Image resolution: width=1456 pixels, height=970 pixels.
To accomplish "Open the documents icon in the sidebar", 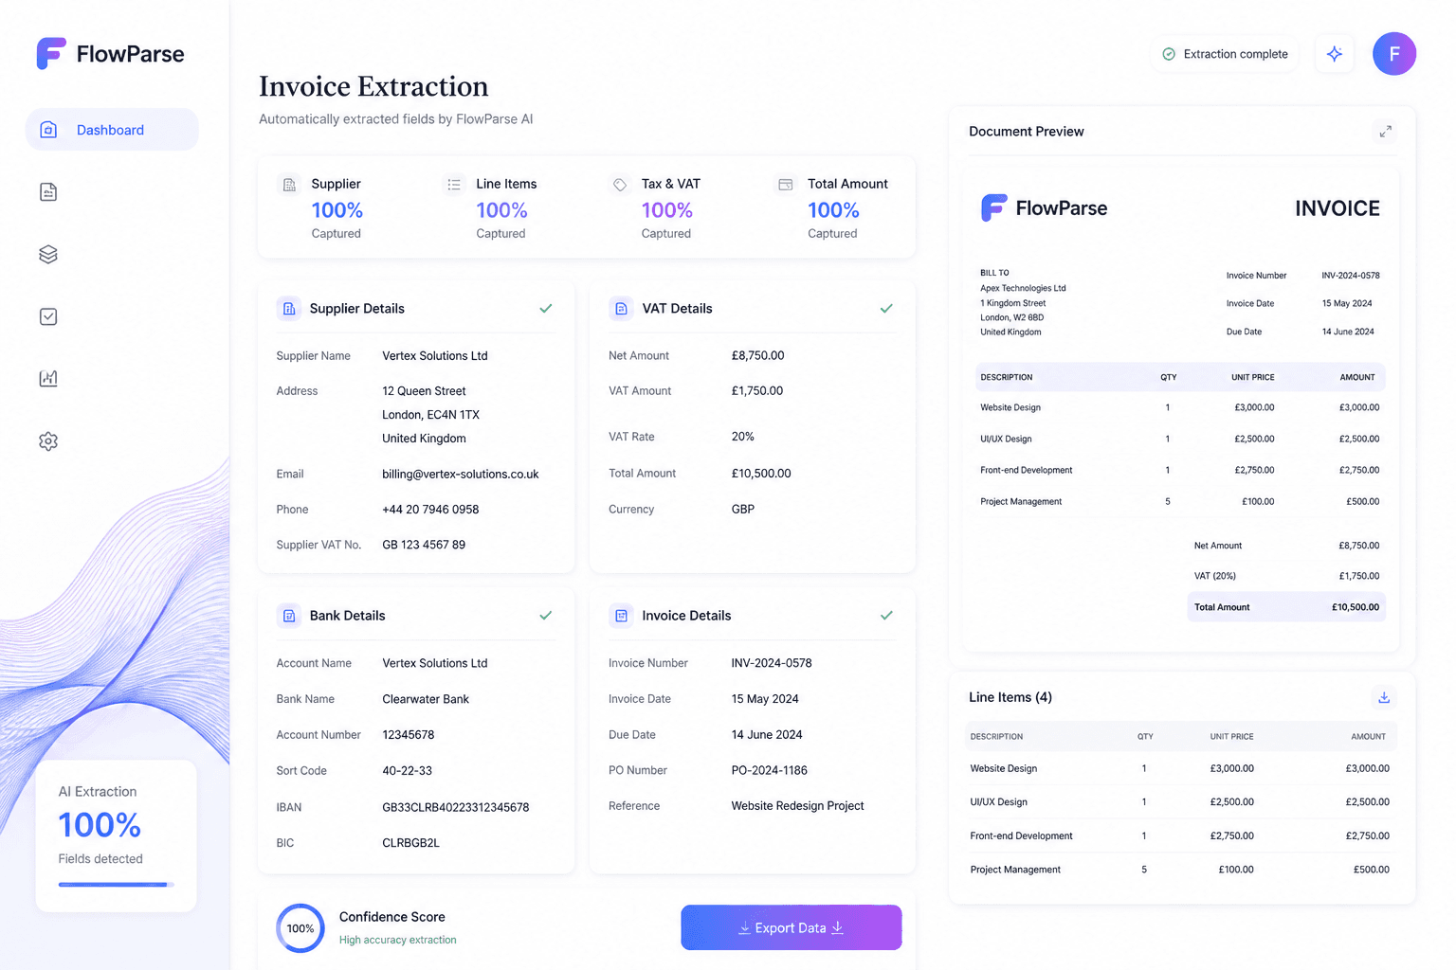I will click(48, 192).
